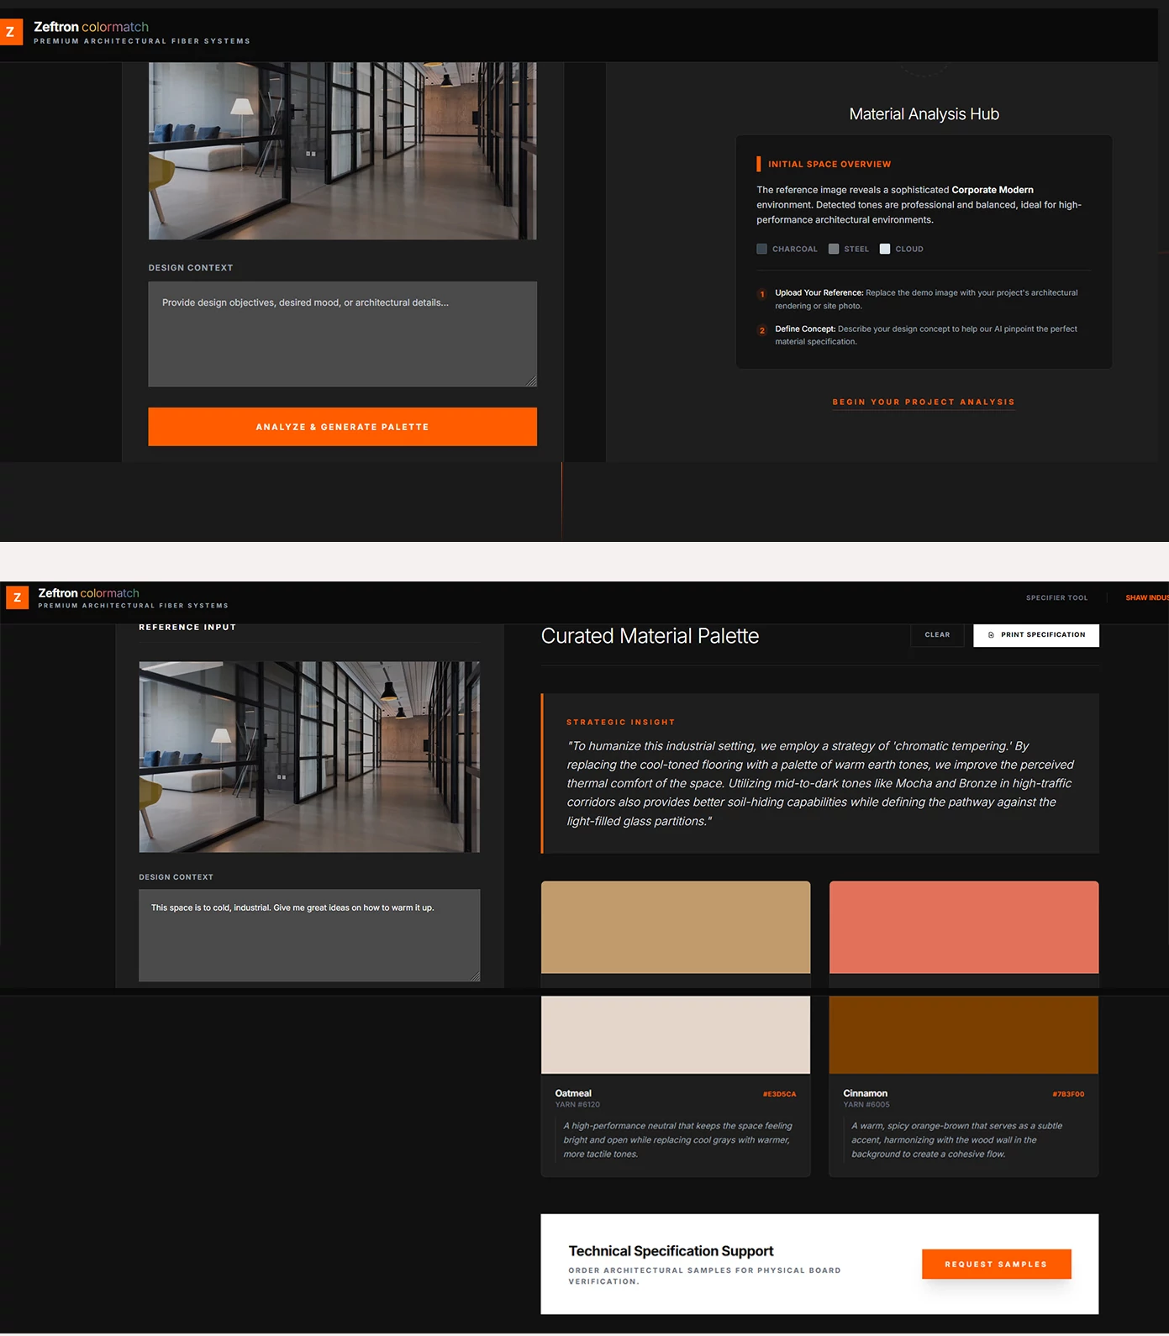This screenshot has height=1336, width=1169.
Task: Choose the coral palette swatch
Action: (963, 927)
